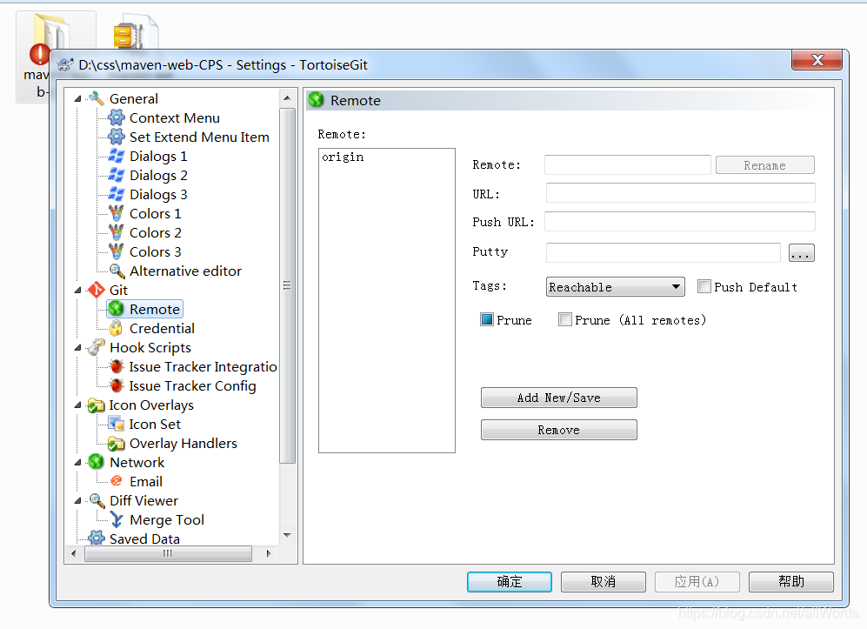Screen dimensions: 867x629
Task: Click the General wrench icon
Action: pyautogui.click(x=97, y=98)
